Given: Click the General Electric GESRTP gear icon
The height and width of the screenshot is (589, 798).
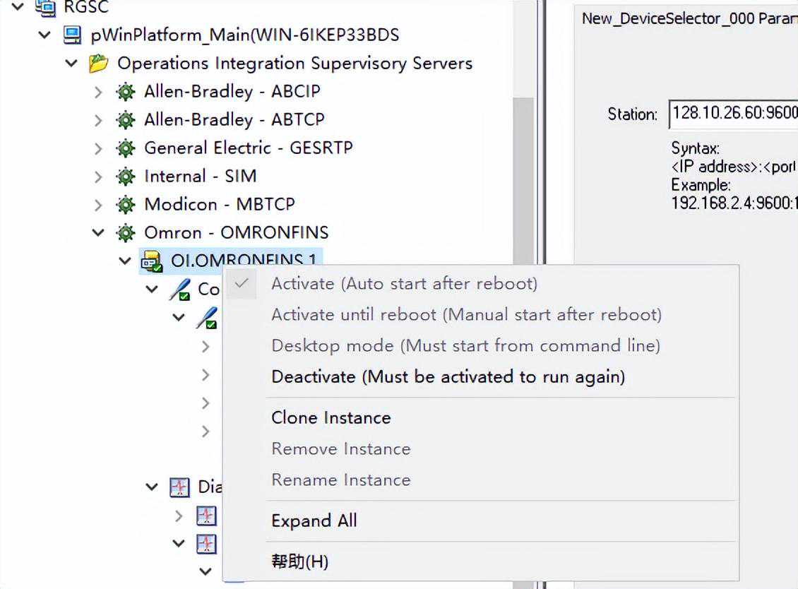Looking at the screenshot, I should point(126,148).
